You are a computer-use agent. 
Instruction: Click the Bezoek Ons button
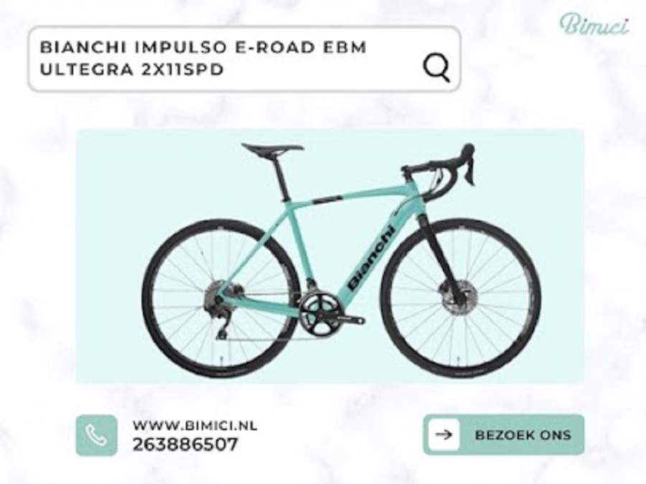coord(503,434)
